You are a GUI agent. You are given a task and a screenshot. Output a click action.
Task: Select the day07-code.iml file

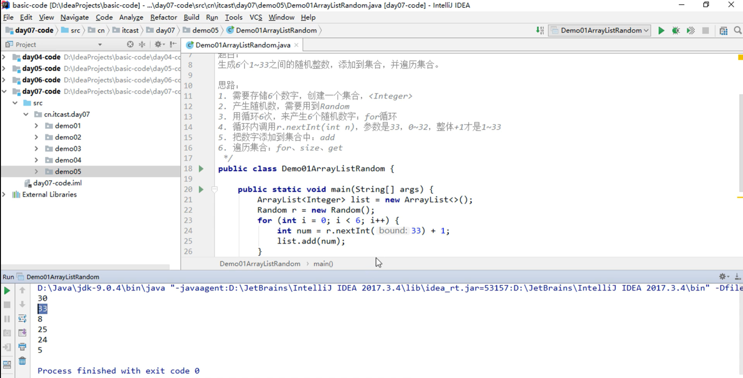(x=57, y=183)
